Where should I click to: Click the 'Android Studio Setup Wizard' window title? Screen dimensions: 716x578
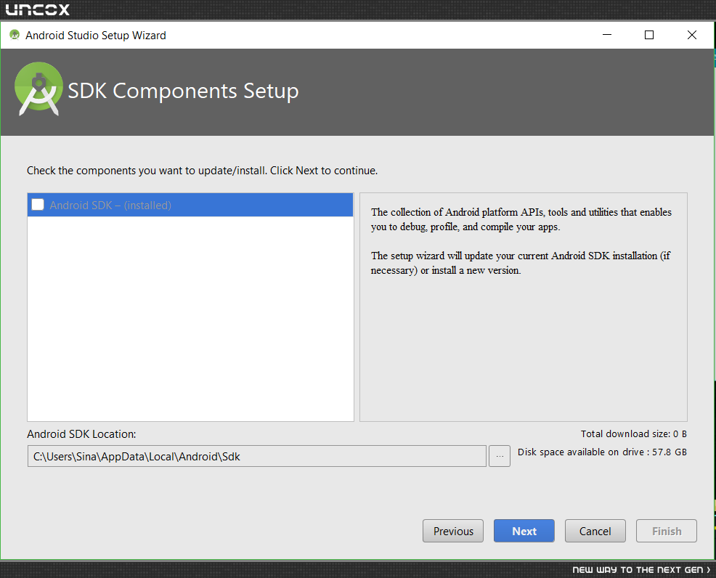coord(96,35)
